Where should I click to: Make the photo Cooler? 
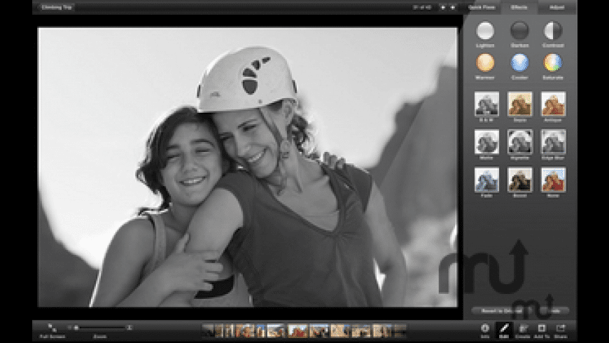coord(519,62)
